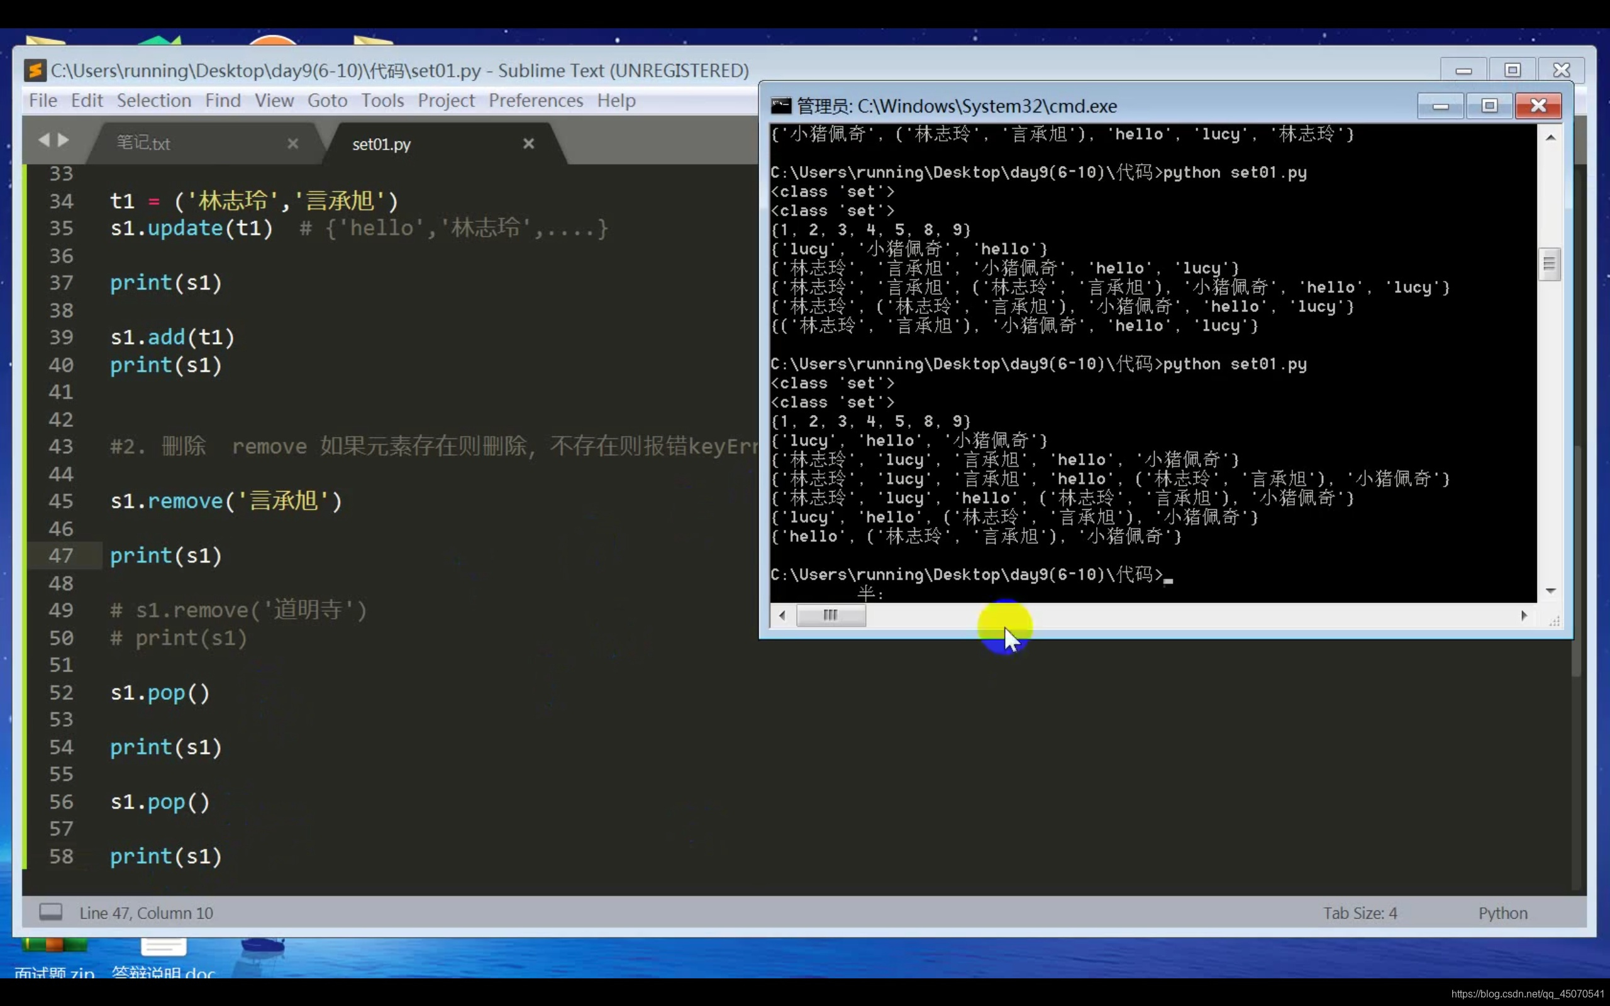Toggle the side panel icon in status bar

point(50,912)
